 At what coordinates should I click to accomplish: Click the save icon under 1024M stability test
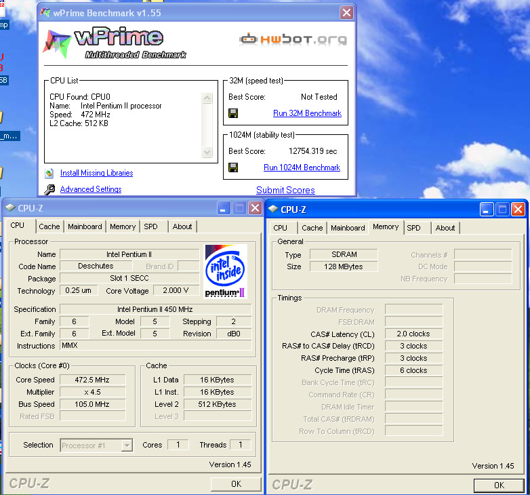233,167
